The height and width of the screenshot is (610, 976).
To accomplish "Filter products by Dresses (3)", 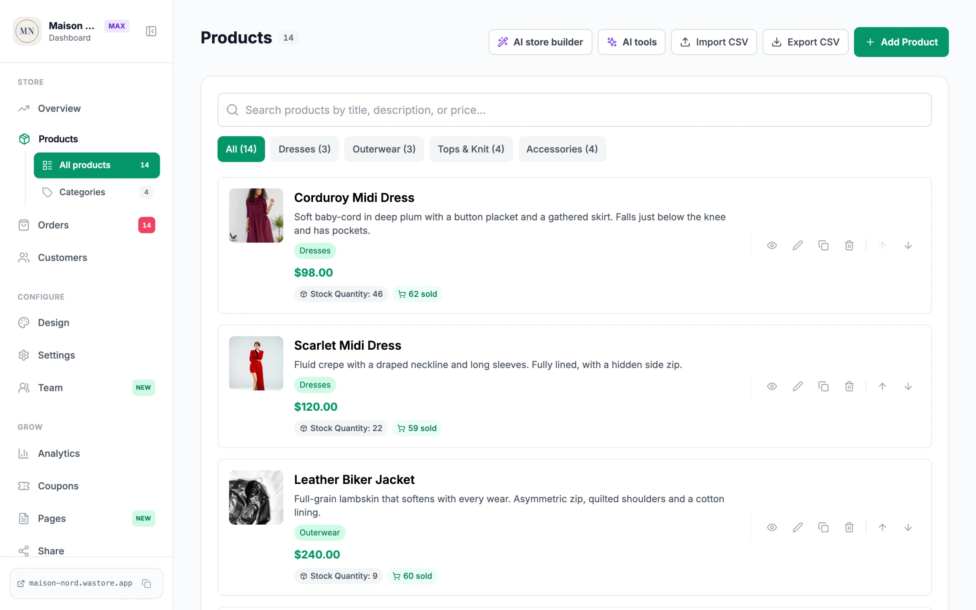I will tap(304, 149).
